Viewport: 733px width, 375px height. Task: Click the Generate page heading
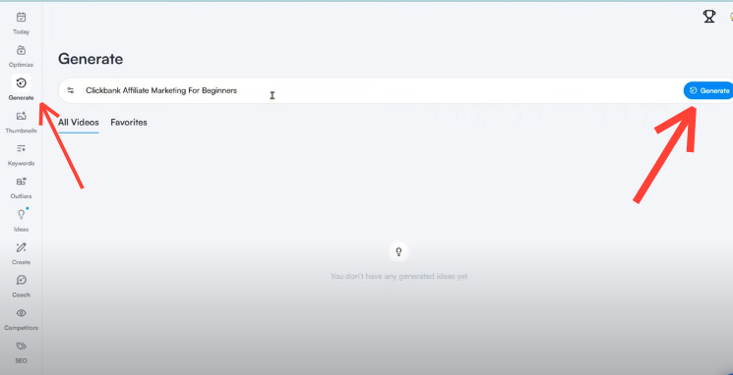point(91,59)
